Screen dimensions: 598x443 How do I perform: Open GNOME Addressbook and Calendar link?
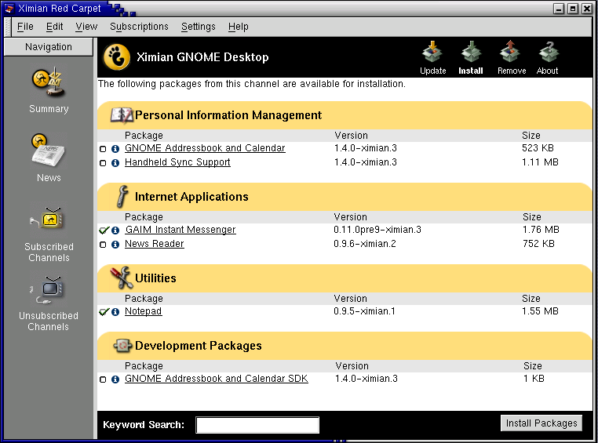(x=205, y=148)
